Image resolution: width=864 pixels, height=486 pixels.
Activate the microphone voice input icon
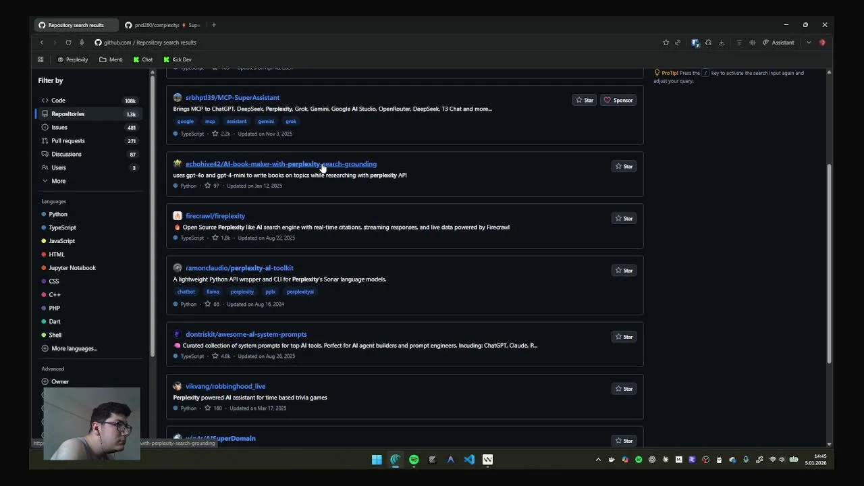point(82,43)
